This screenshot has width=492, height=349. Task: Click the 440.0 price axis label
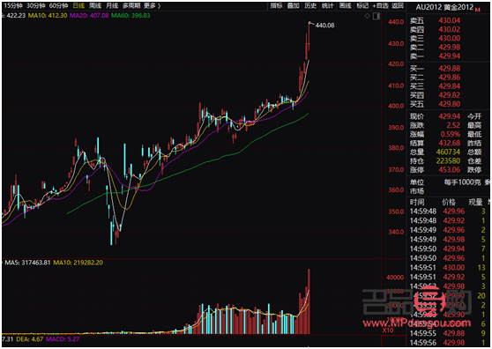coord(396,22)
